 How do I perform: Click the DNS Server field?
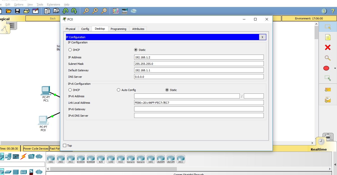tap(199, 77)
